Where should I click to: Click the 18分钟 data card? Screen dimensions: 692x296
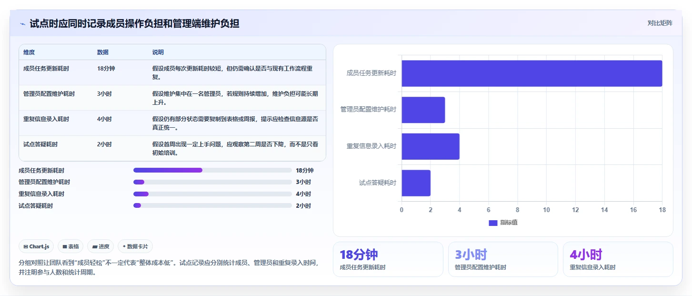point(388,259)
